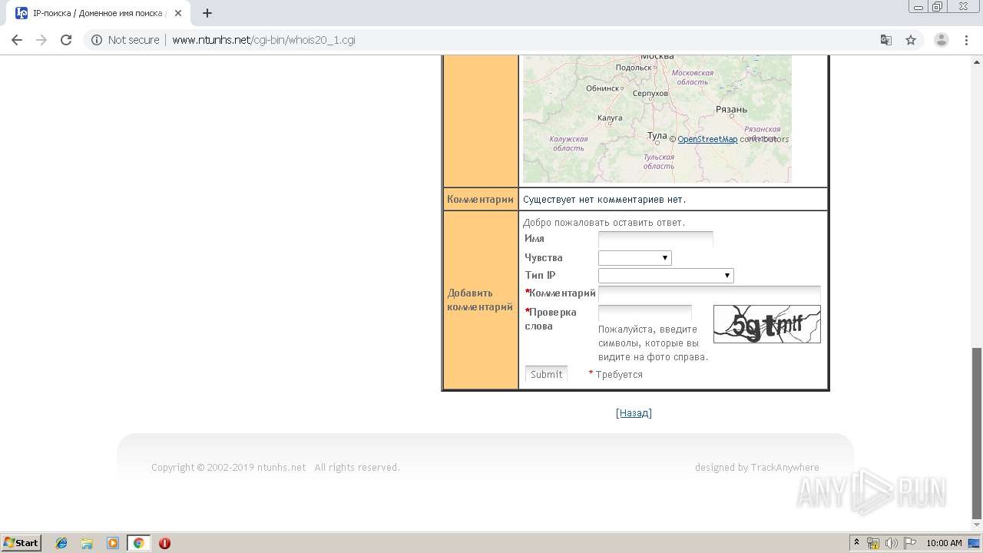Click the taskbar clock 10:00 AM
Image resolution: width=983 pixels, height=553 pixels.
pyautogui.click(x=944, y=543)
